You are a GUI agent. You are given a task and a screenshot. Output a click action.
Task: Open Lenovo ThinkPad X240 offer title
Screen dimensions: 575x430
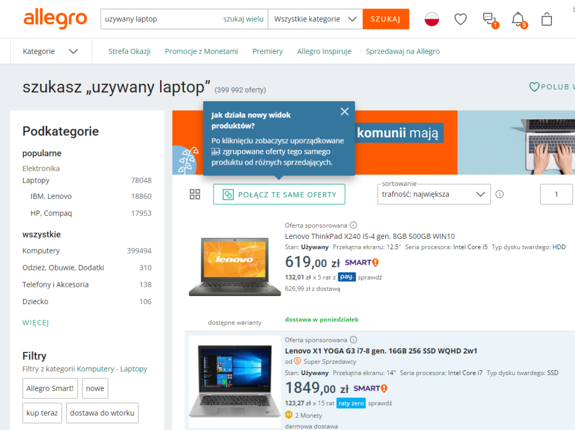369,236
